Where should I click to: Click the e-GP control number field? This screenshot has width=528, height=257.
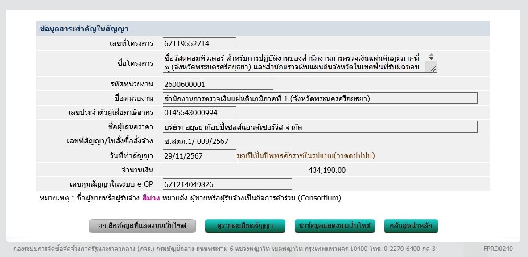[227, 184]
